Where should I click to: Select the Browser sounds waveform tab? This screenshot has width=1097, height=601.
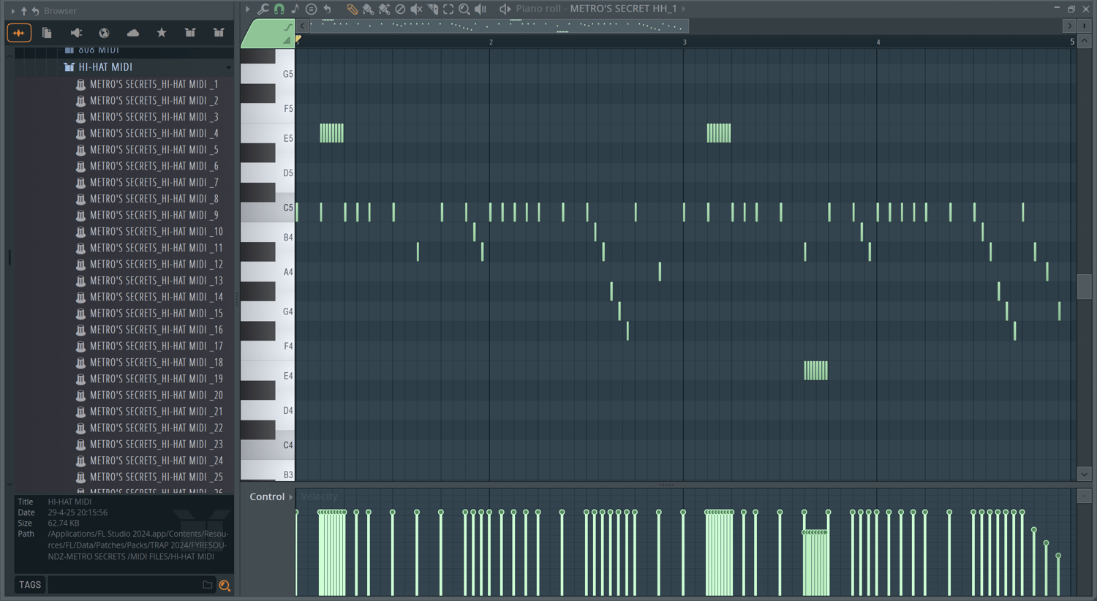pyautogui.click(x=19, y=33)
